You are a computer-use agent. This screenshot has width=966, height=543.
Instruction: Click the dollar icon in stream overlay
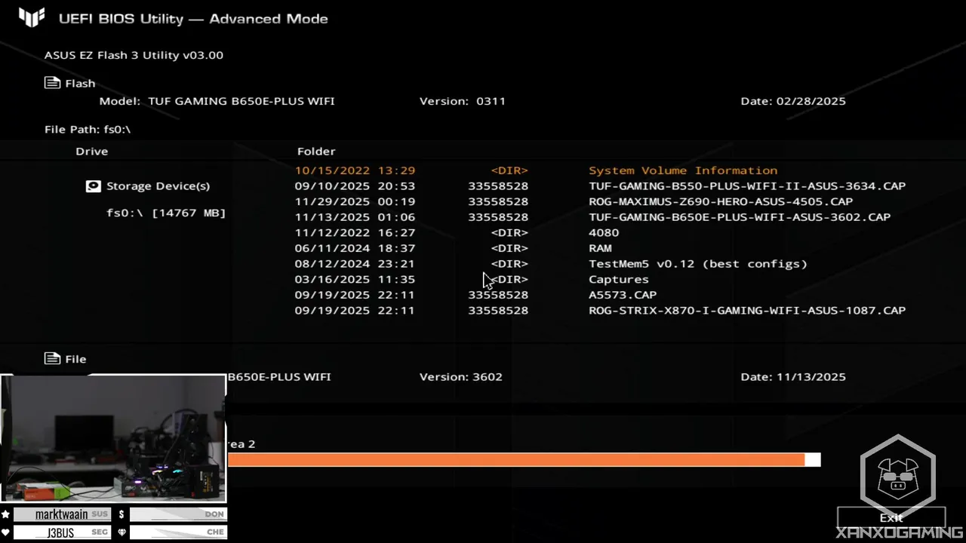121,514
